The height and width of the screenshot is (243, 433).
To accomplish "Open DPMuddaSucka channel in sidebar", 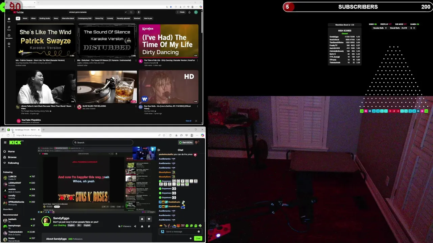I will [19, 202].
